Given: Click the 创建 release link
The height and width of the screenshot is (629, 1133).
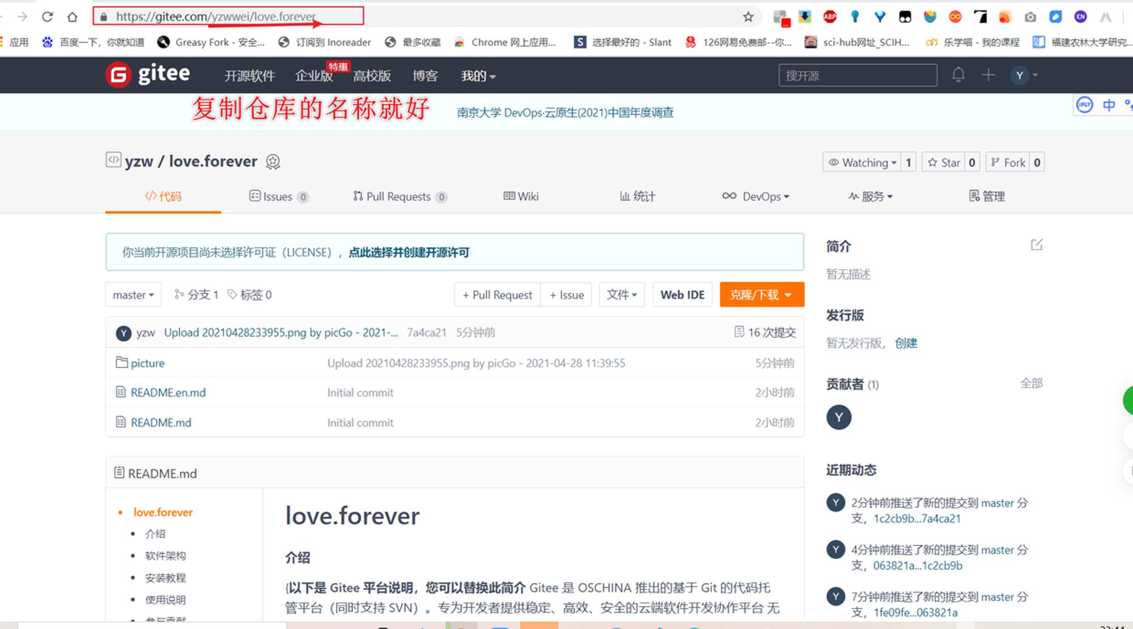Looking at the screenshot, I should (906, 343).
